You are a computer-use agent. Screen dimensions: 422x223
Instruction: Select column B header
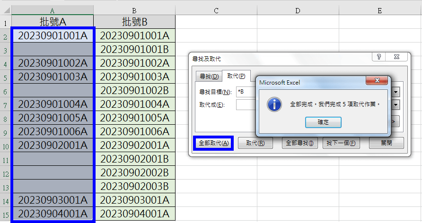(134, 10)
